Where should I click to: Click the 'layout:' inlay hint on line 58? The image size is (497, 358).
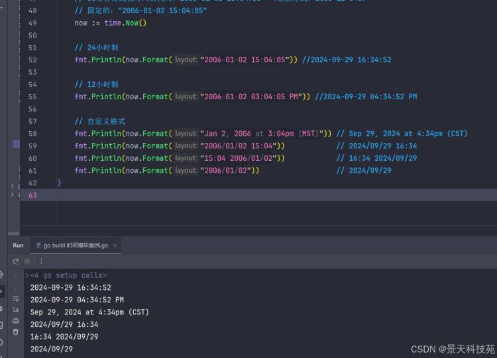(x=186, y=133)
